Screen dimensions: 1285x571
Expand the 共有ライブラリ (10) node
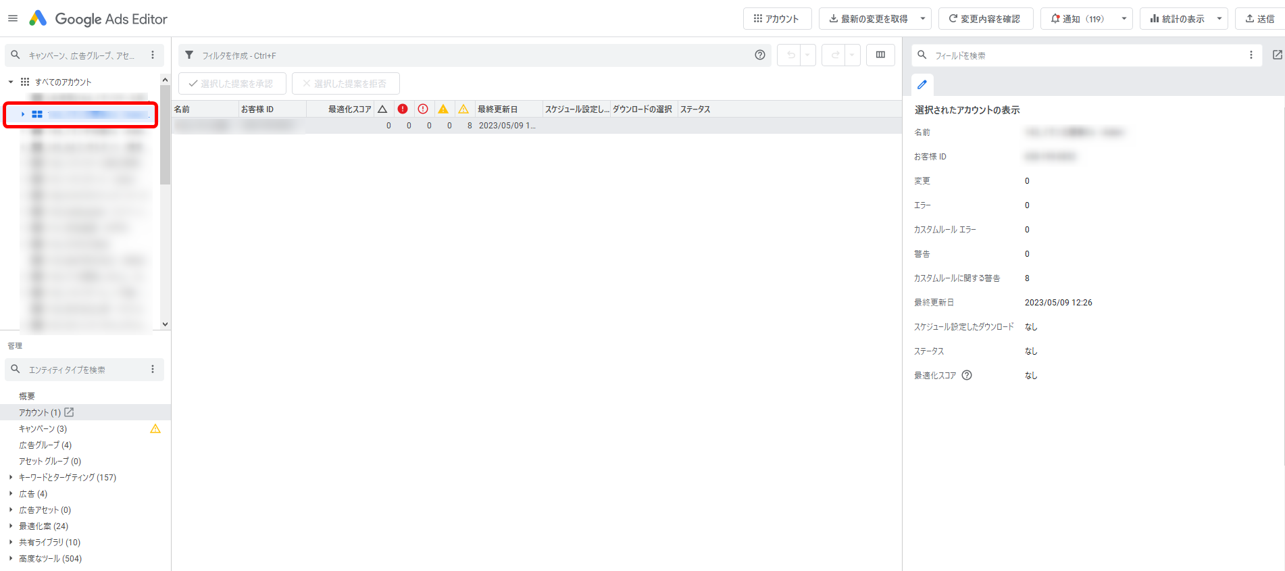pyautogui.click(x=11, y=542)
